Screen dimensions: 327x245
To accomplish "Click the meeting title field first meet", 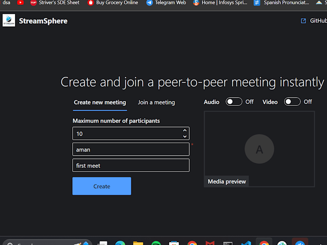I will click(x=131, y=165).
